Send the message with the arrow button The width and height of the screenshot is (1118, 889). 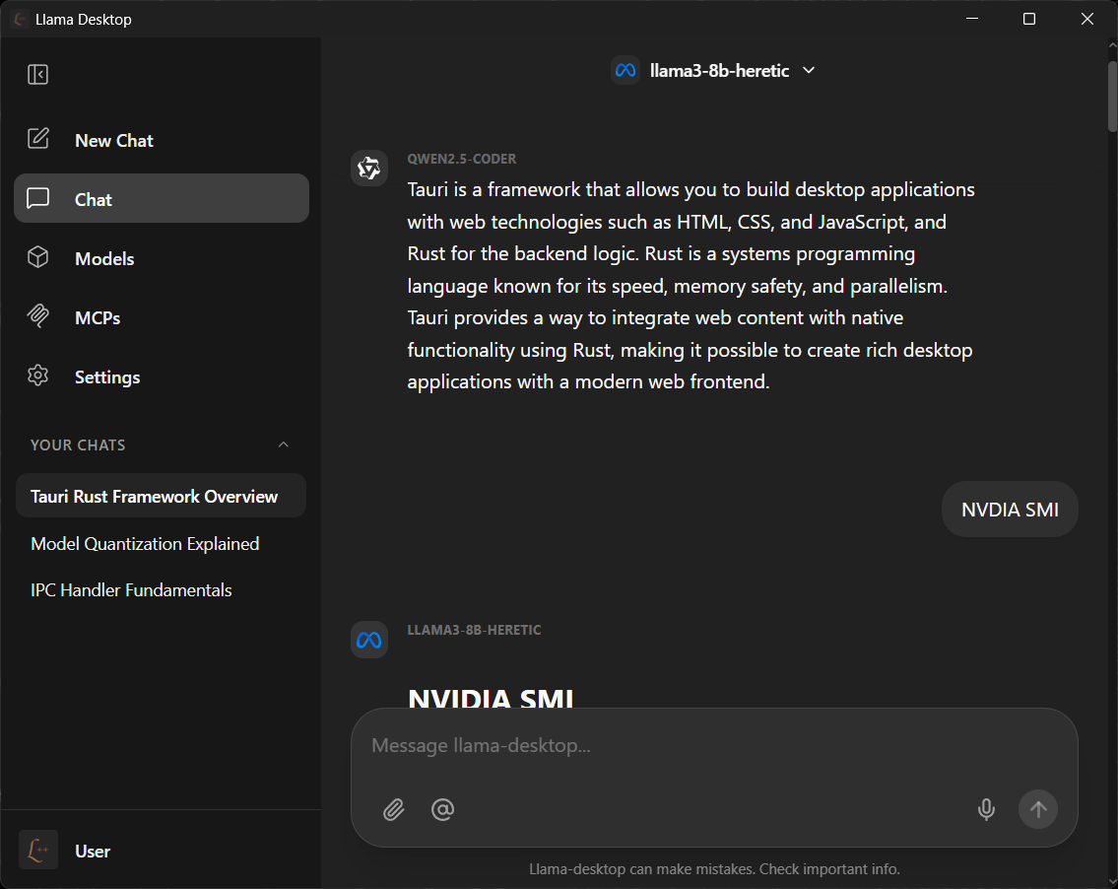(x=1037, y=809)
